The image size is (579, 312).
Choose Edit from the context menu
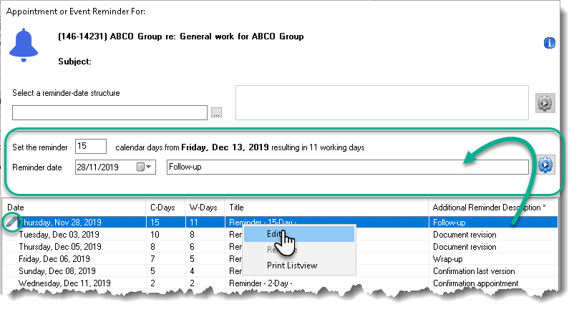(299, 234)
